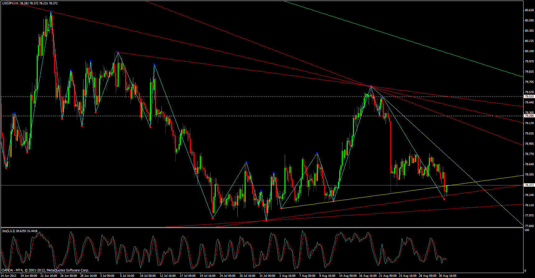Viewport: 535px width, 278px height.
Task: Click the 80.630 price axis label
Action: 529,10
